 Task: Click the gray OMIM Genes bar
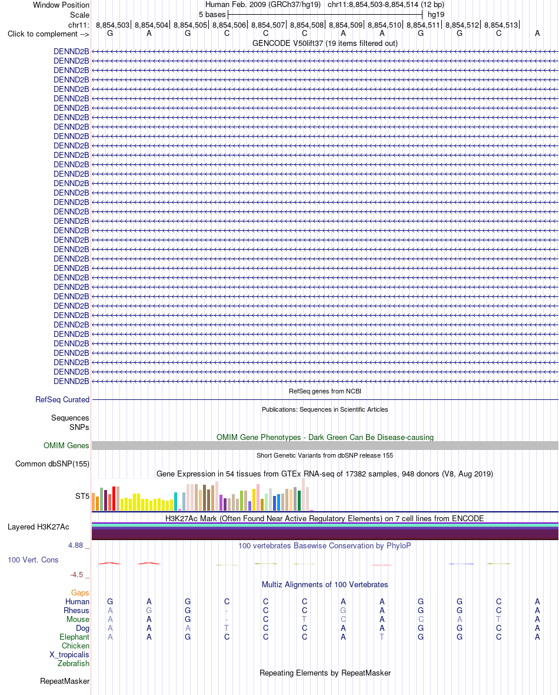click(325, 446)
